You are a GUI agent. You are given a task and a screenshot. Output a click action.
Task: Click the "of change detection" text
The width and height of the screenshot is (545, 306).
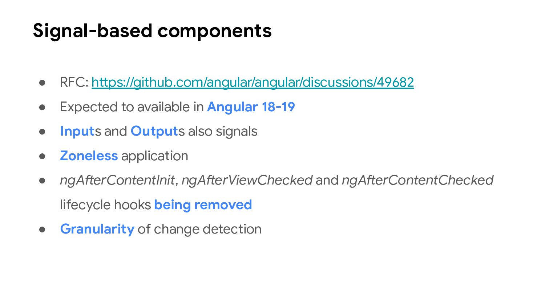click(x=199, y=229)
